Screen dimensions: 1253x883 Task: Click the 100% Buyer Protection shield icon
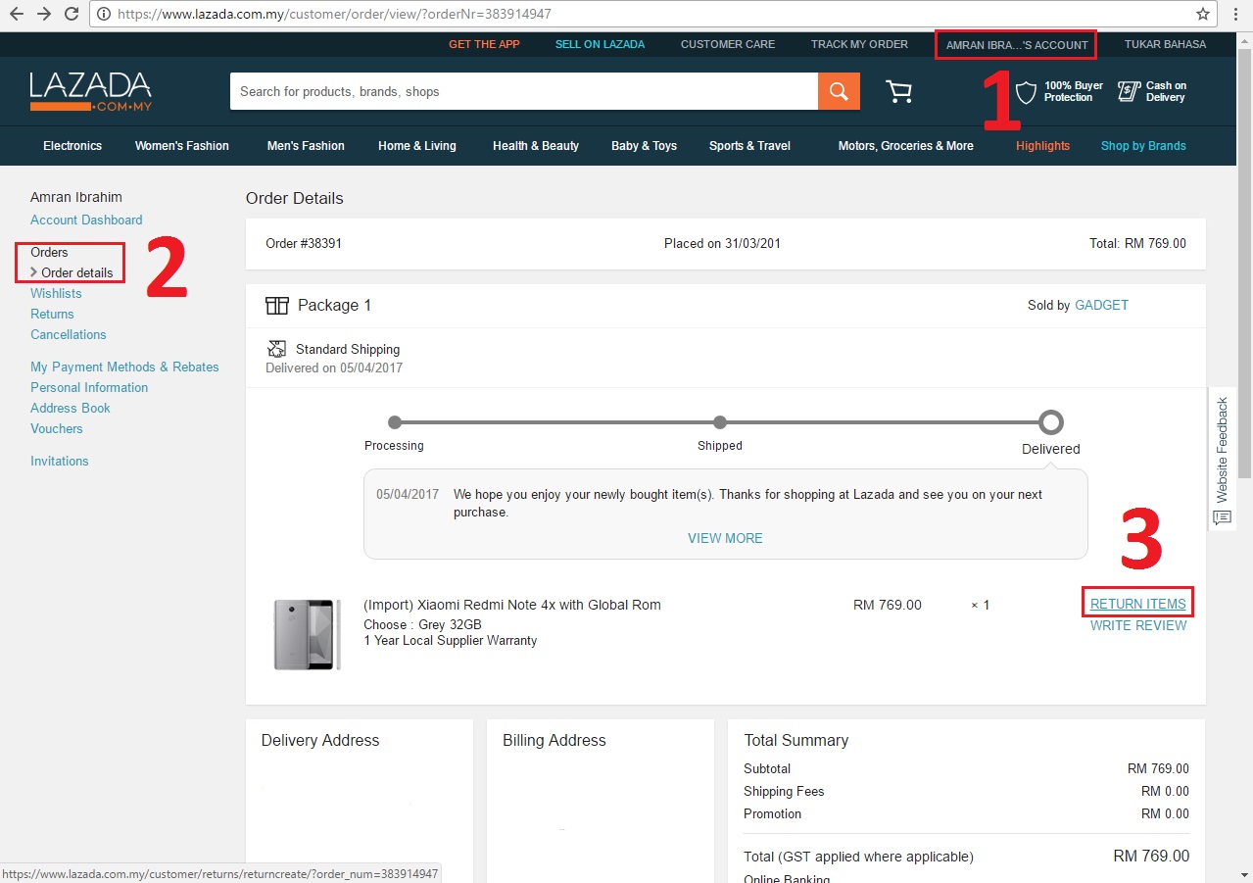1026,92
